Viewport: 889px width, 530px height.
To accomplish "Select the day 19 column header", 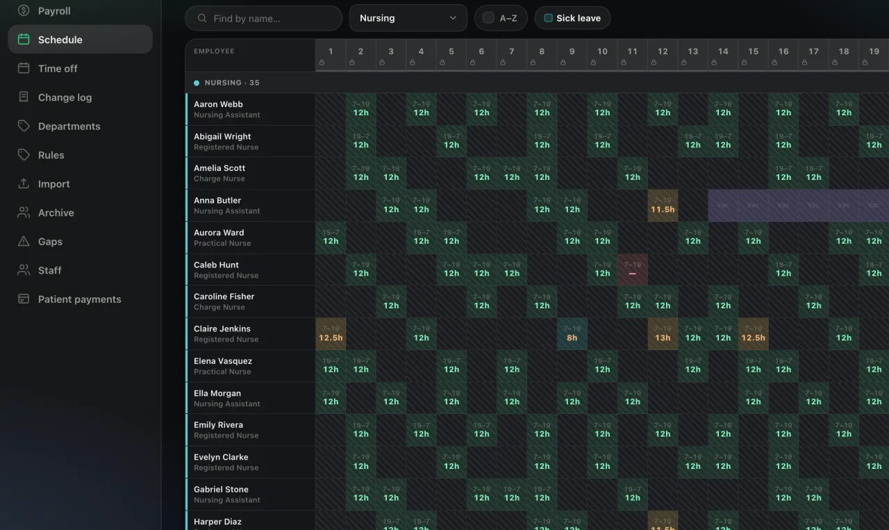I will point(874,55).
